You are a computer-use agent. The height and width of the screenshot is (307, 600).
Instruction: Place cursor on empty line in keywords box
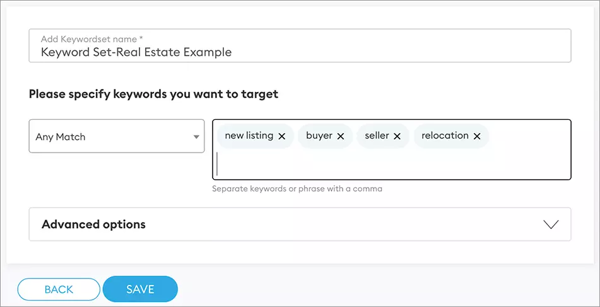tap(391, 164)
